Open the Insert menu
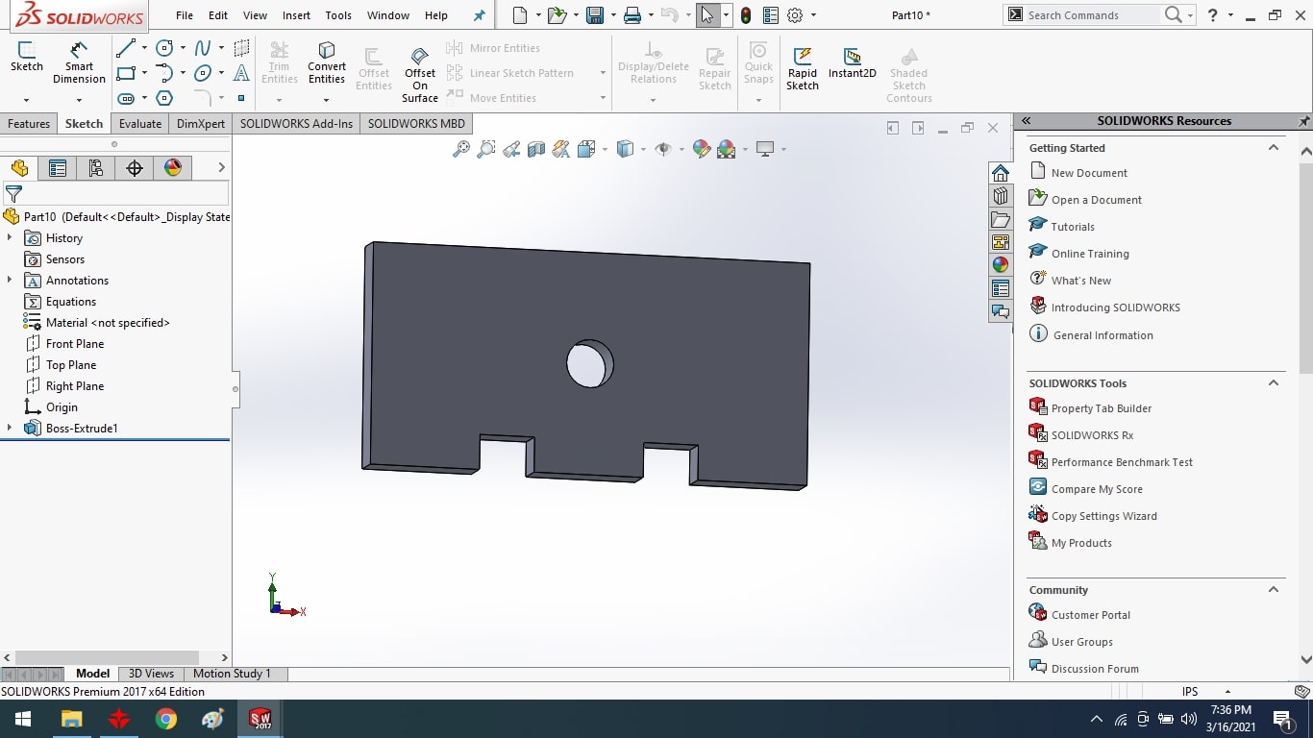This screenshot has width=1313, height=738. pos(296,15)
